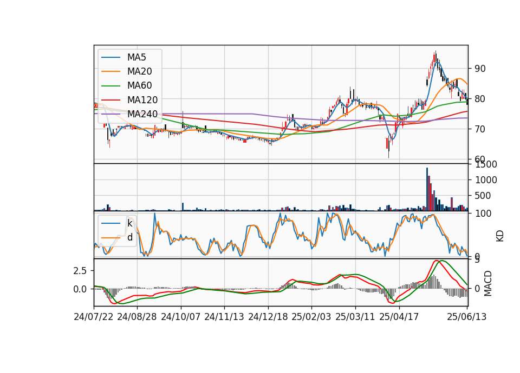Click the 25/03/11 date label

point(355,317)
